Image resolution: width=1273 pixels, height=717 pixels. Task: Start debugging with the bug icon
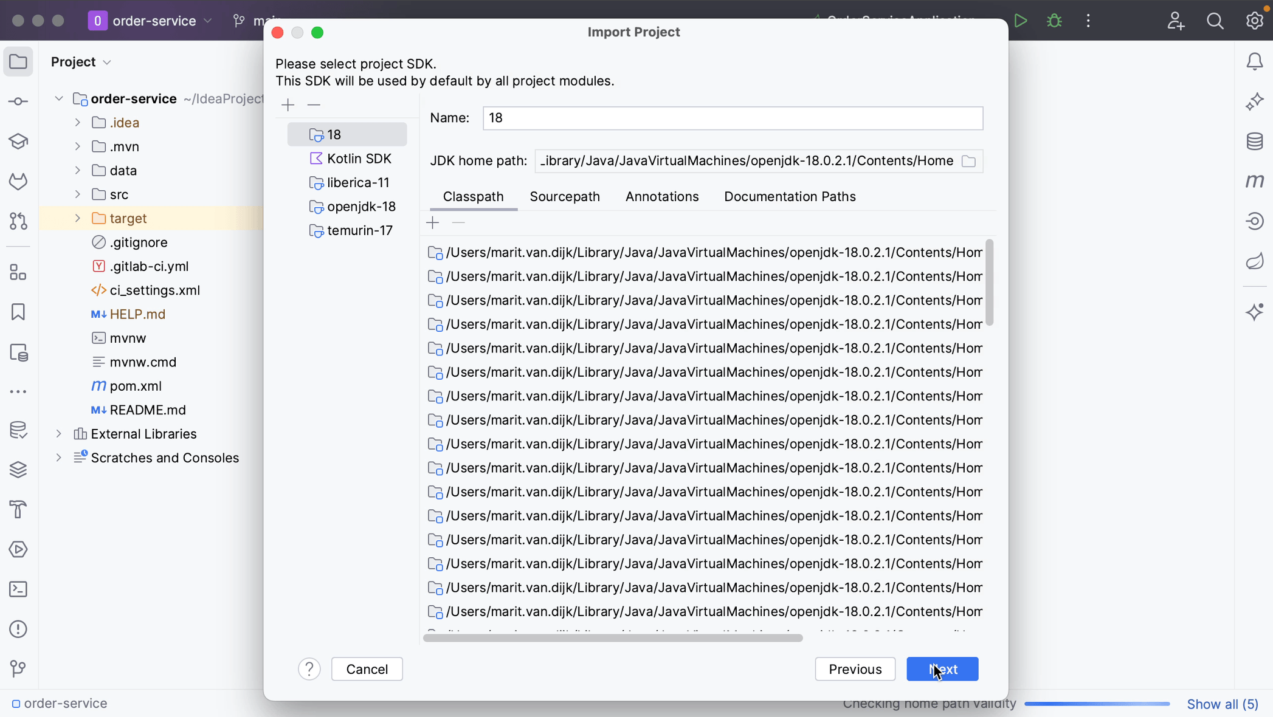1054,20
